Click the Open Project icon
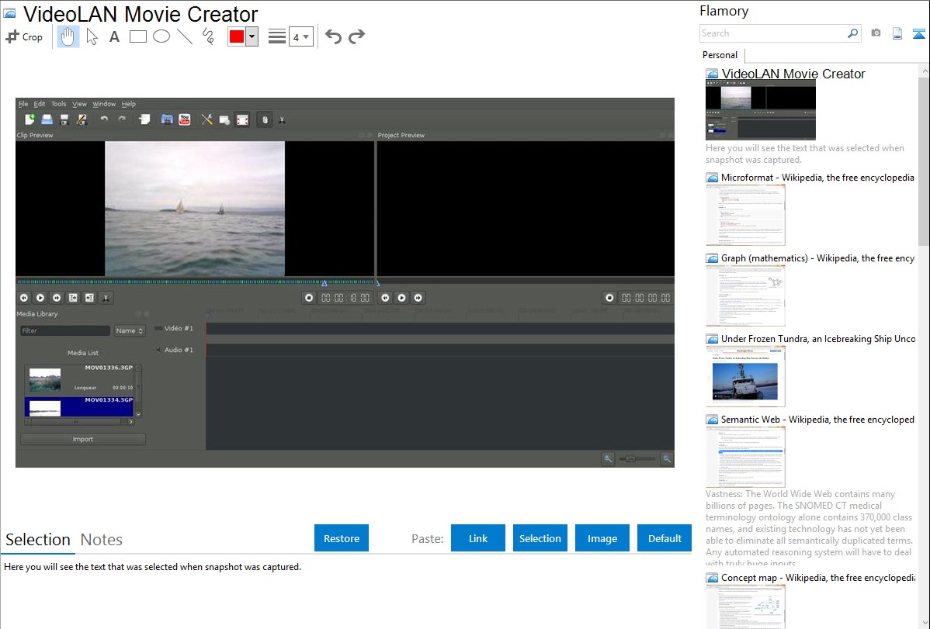This screenshot has height=629, width=930. (x=47, y=119)
